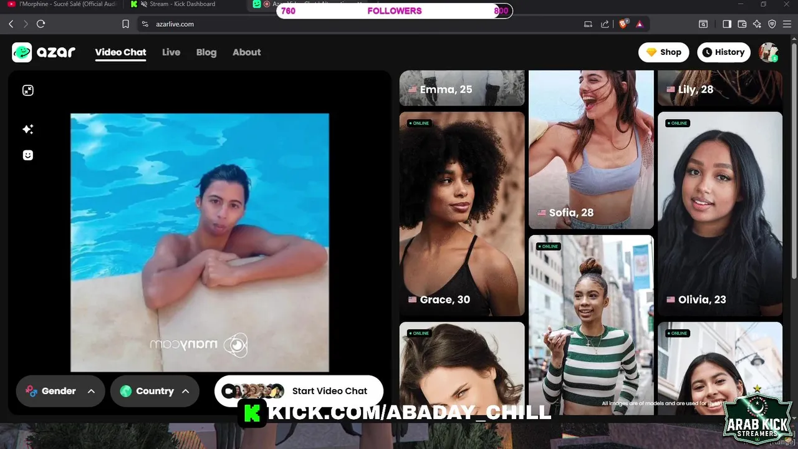Click the globe icon in Country
This screenshot has height=449, width=798.
tap(126, 391)
